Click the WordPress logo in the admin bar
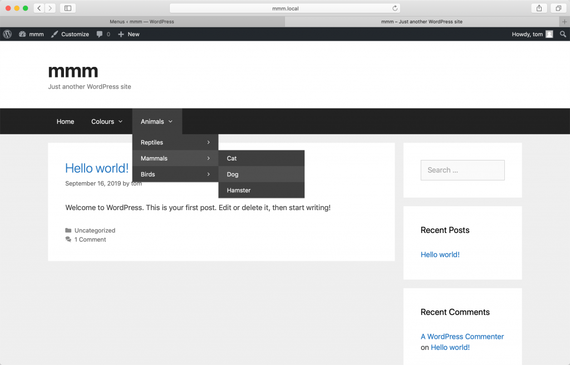570x365 pixels. [x=7, y=34]
